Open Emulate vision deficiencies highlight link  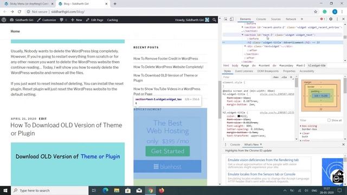263,160
